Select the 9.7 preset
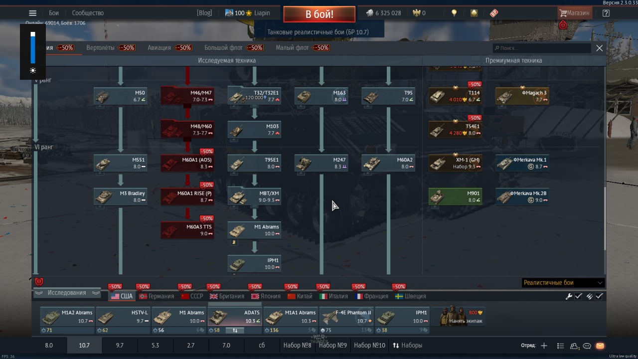Viewport: 638px width, 359px height. [120, 345]
